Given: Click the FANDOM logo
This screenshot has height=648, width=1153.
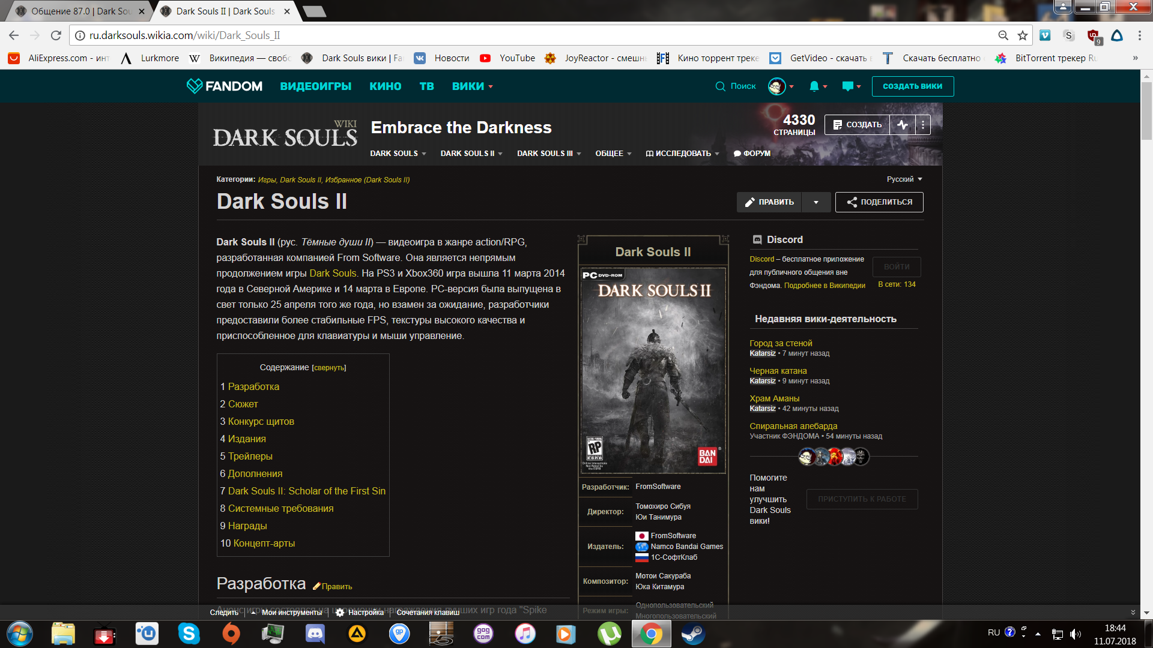Looking at the screenshot, I should [x=225, y=86].
